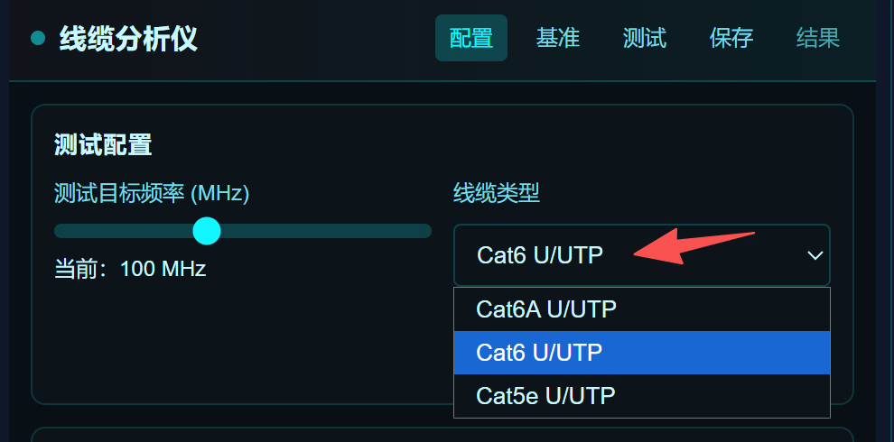Click the 测试目标频率 (MHz) label
The image size is (894, 442).
[x=152, y=192]
